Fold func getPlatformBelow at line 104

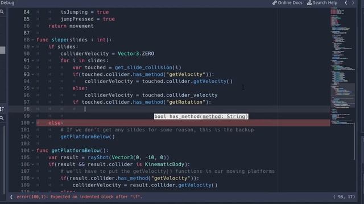[x=33, y=151]
